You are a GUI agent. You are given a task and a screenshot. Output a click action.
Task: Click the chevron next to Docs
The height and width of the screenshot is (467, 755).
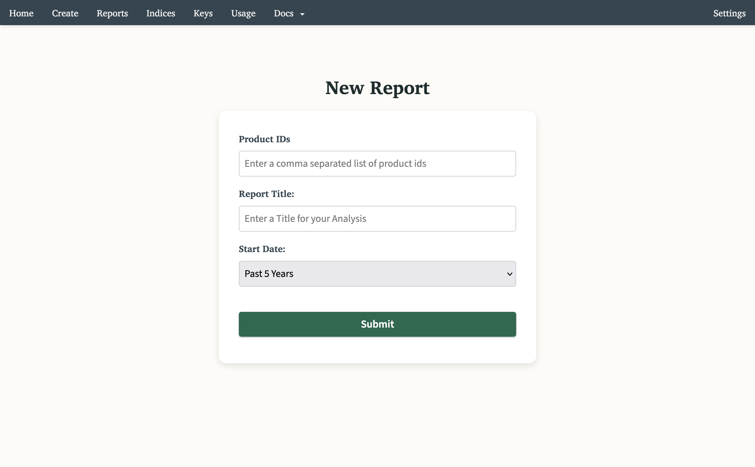(x=303, y=14)
